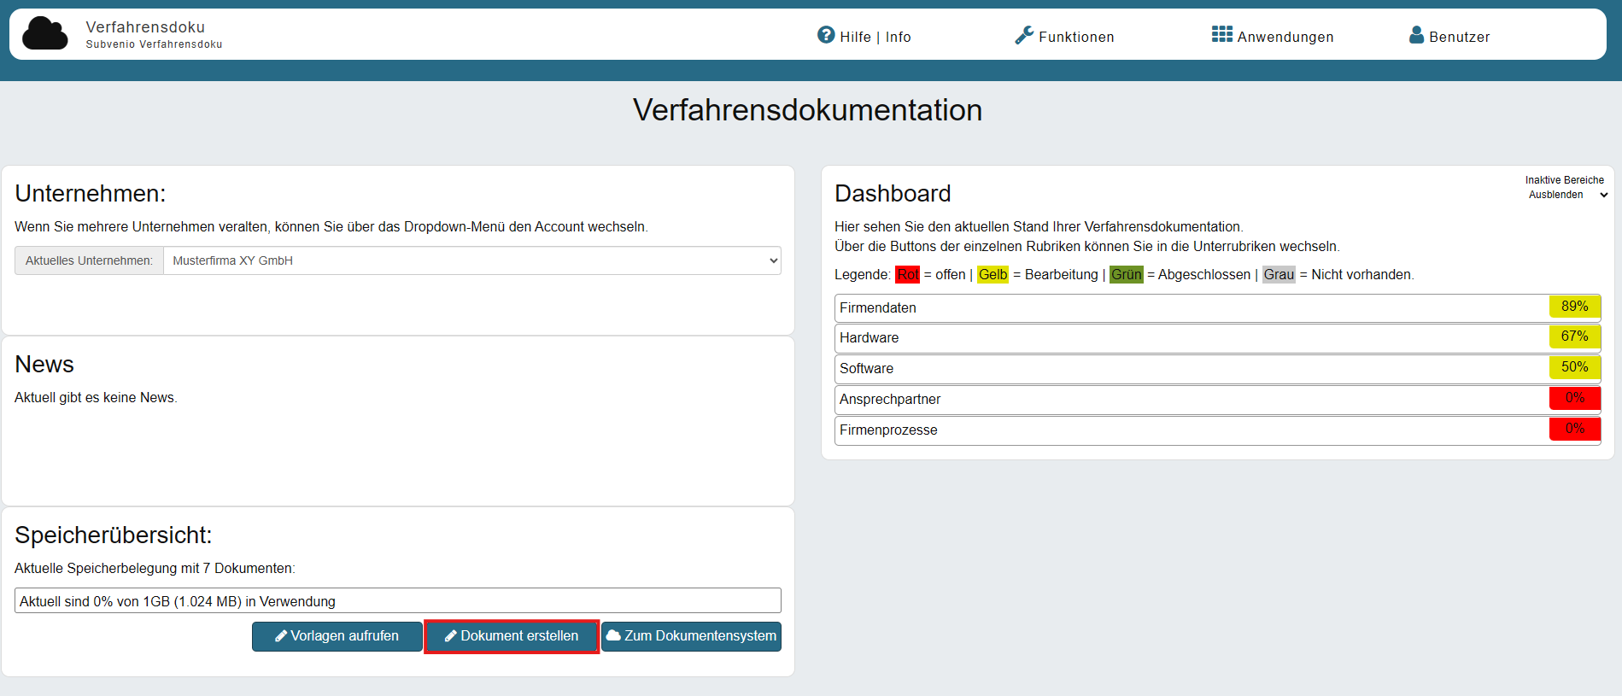Viewport: 1622px width, 696px height.
Task: Open the Hilfe | Info menu
Action: (x=864, y=36)
